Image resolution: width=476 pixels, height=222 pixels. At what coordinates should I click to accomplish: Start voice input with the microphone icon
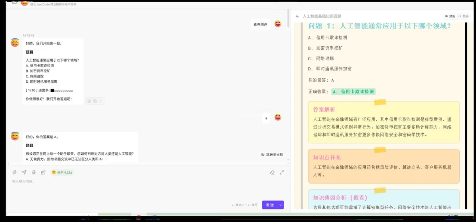point(34,173)
